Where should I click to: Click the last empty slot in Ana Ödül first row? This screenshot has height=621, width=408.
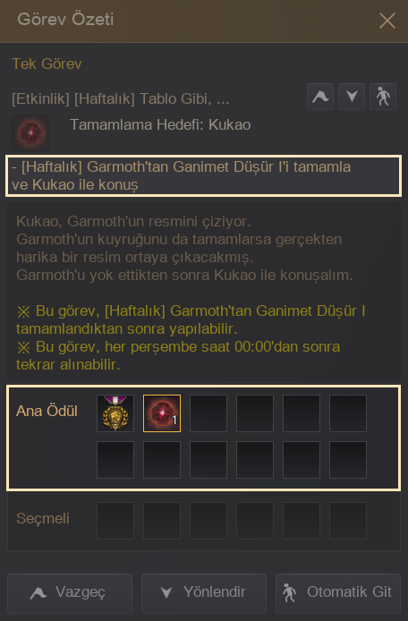click(x=348, y=413)
